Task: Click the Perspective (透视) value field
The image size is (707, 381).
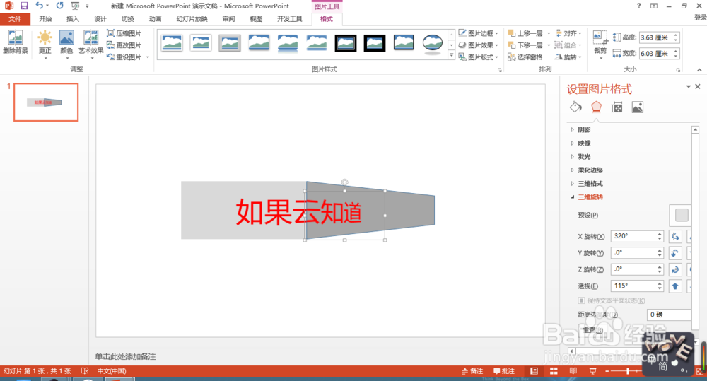Action: click(x=634, y=286)
